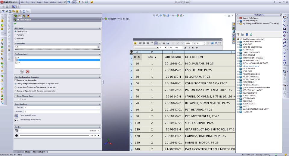Collapse the BOM Type section
This screenshot has width=289, height=156.
(x=100, y=28)
